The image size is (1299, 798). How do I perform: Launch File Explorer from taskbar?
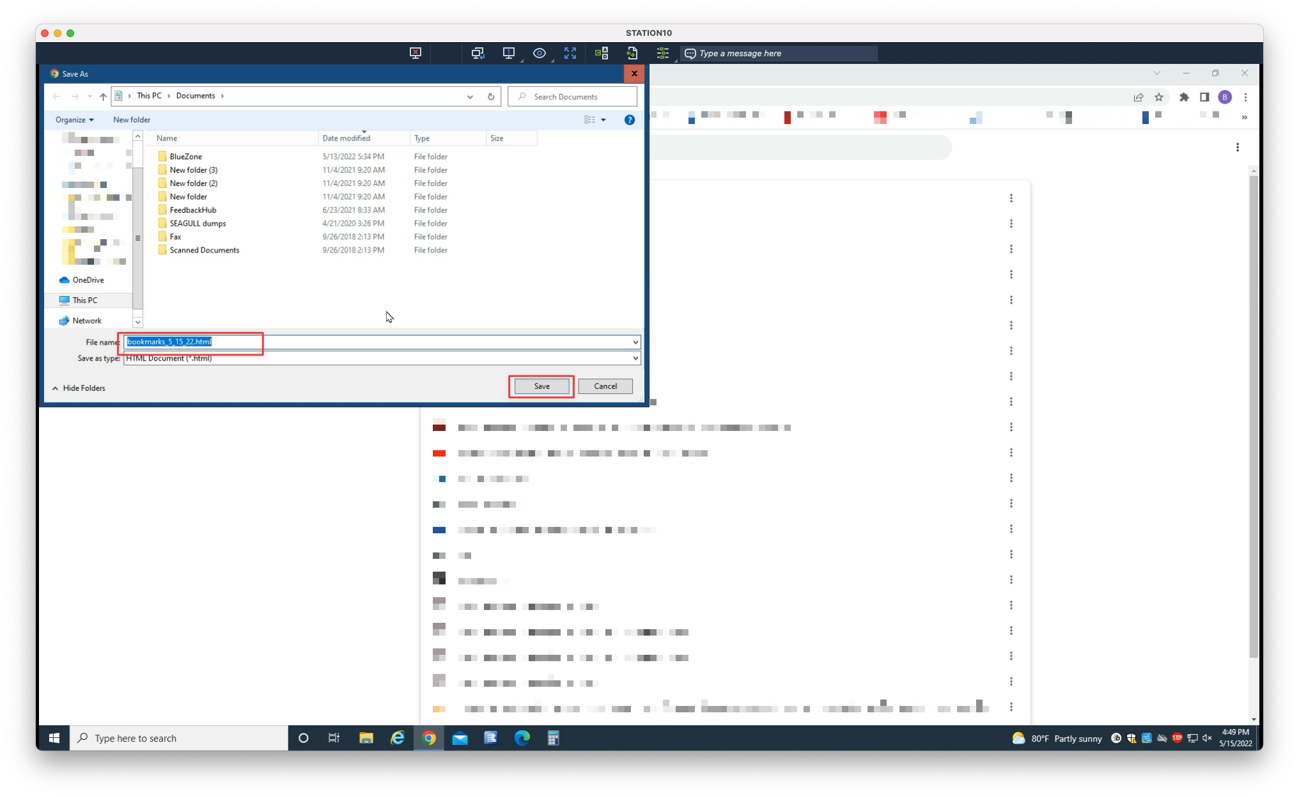[x=366, y=738]
